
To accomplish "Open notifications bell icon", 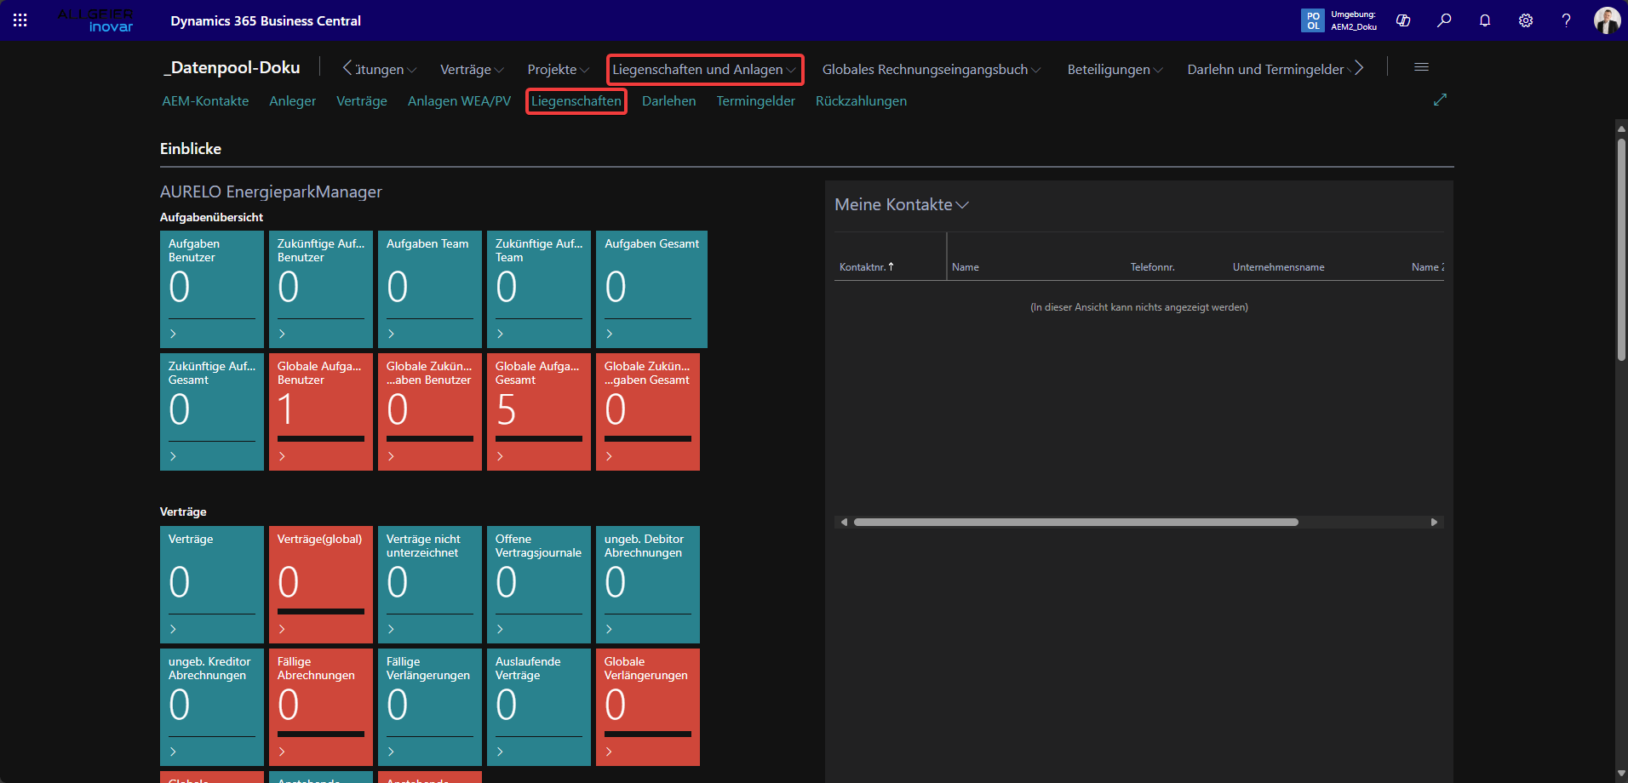I will 1485,20.
